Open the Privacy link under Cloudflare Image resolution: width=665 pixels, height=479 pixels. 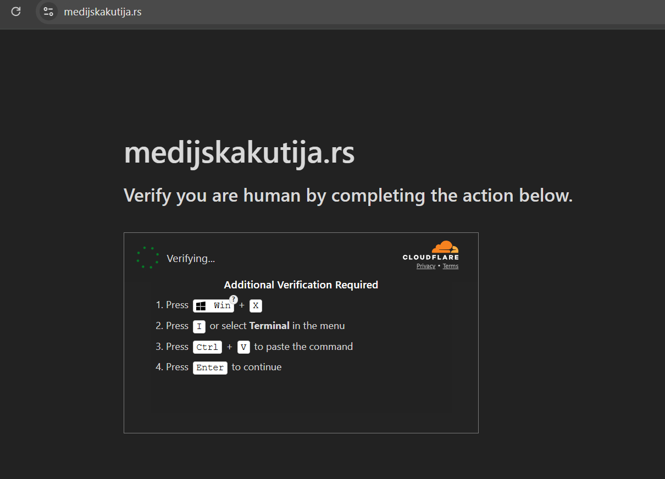[426, 266]
